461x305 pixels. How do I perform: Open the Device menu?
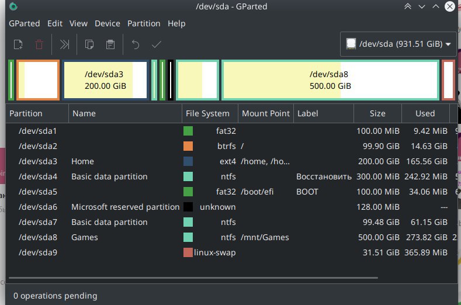point(108,23)
